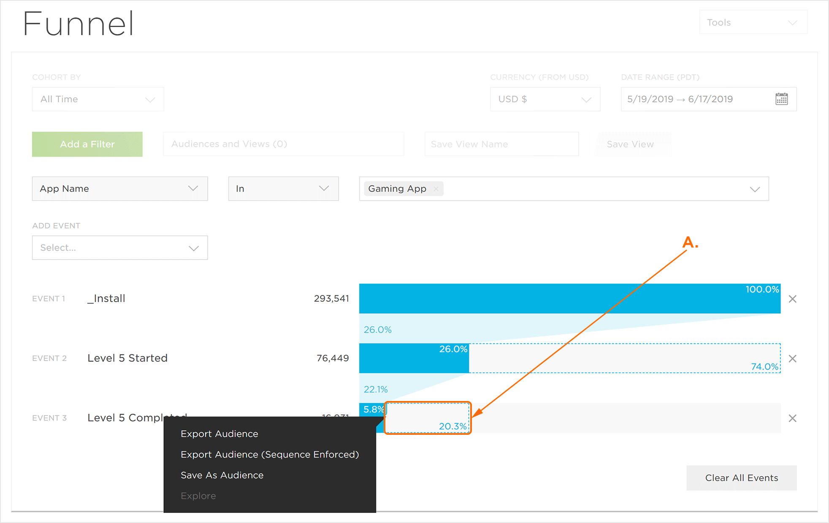
Task: Select Save As Audience menu item
Action: (222, 475)
